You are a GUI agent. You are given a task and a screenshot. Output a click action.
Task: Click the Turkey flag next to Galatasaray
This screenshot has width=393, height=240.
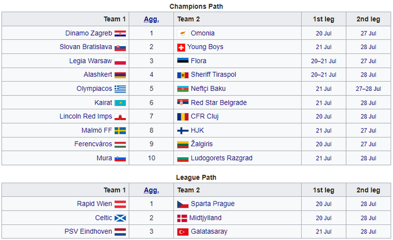(181, 232)
